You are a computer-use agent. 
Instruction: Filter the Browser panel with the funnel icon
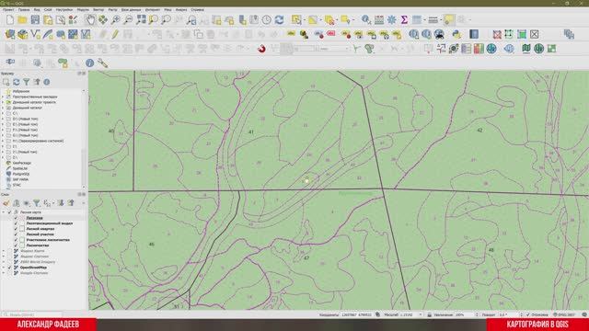pyautogui.click(x=27, y=82)
